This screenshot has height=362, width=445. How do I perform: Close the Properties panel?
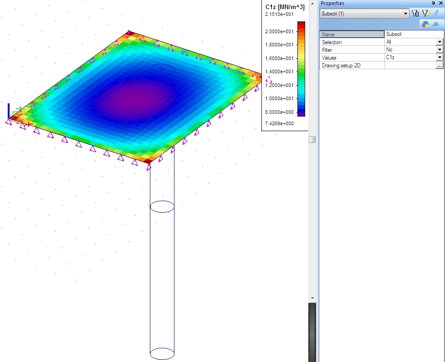pos(440,3)
